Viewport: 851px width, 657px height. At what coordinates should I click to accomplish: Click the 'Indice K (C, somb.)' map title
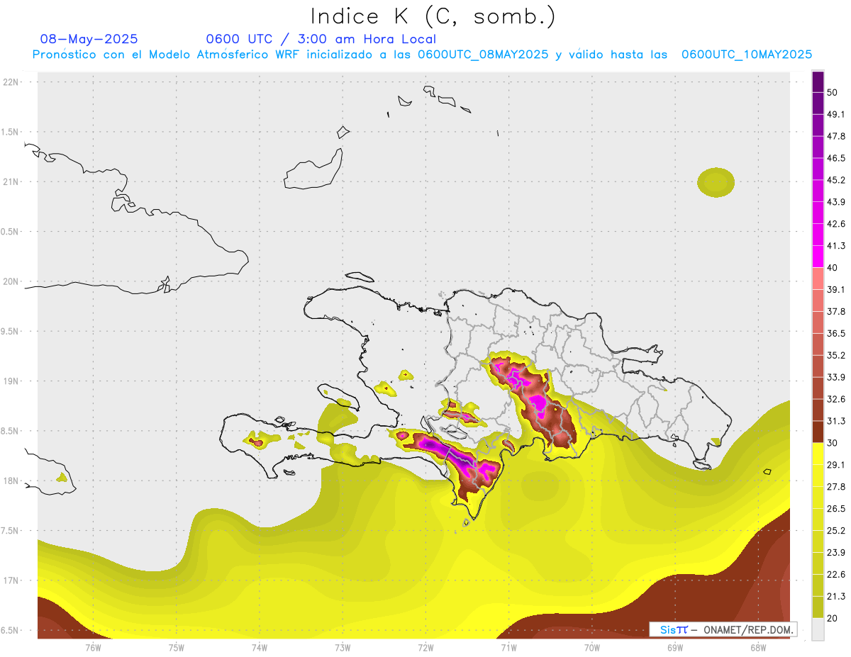433,16
